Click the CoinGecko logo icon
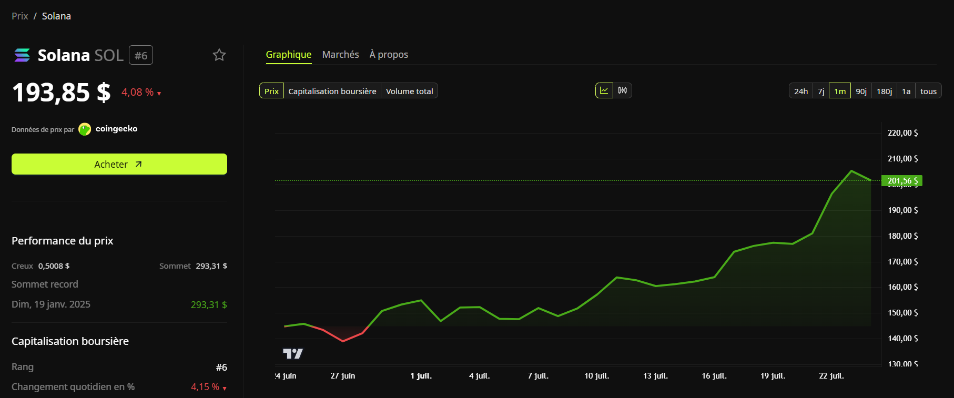 pyautogui.click(x=85, y=129)
